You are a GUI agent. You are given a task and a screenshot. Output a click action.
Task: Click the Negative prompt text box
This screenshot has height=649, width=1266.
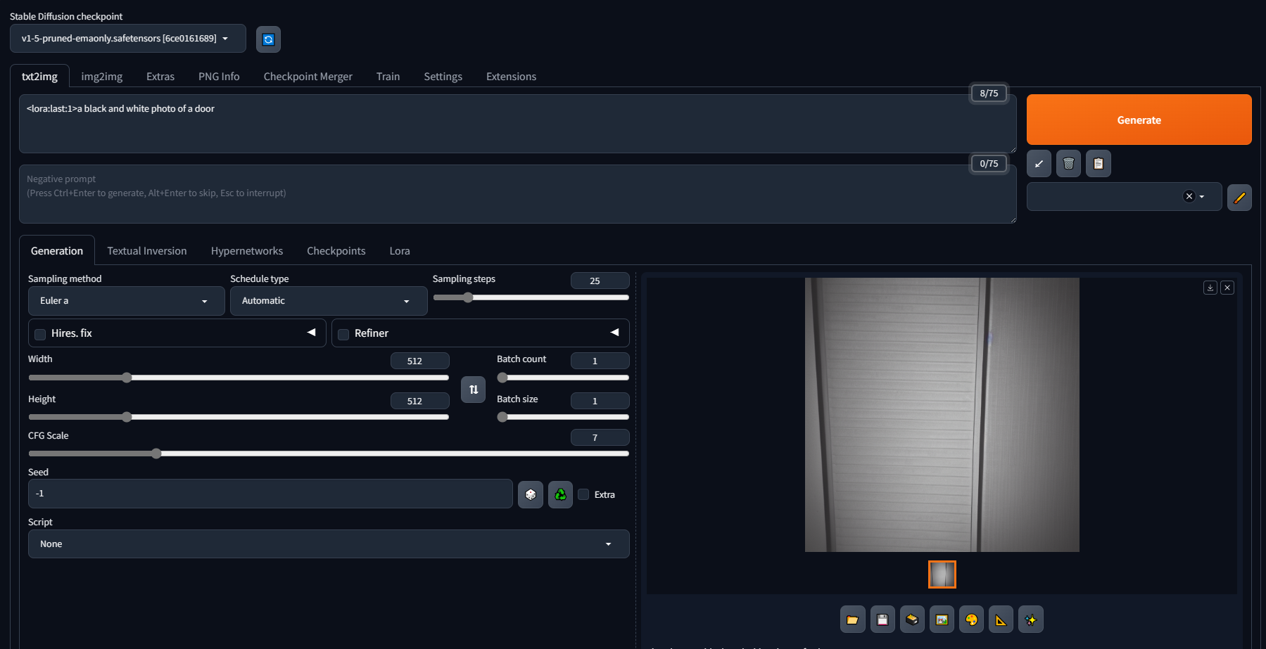tap(518, 195)
